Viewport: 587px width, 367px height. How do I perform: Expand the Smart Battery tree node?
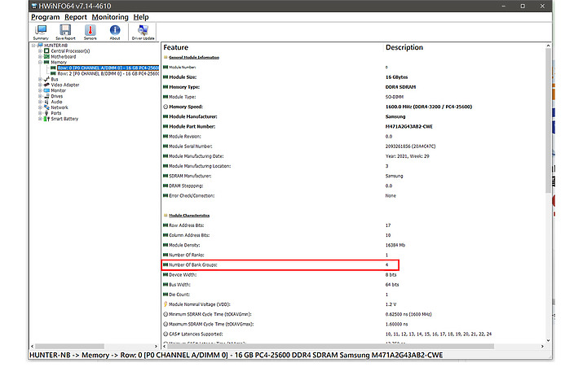pyautogui.click(x=40, y=119)
